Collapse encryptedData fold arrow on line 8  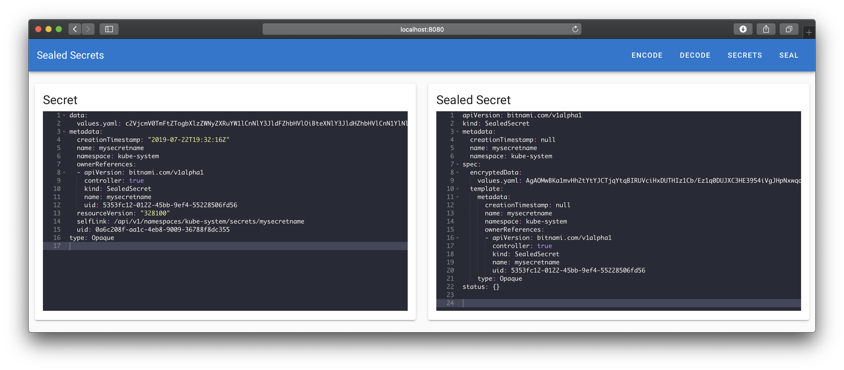click(458, 172)
